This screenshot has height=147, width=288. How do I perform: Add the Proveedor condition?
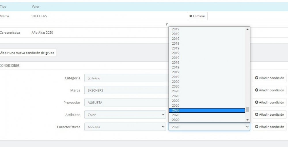click(270, 102)
